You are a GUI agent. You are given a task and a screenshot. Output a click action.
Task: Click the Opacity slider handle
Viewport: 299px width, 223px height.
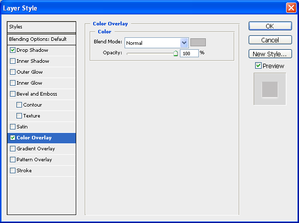click(x=175, y=53)
